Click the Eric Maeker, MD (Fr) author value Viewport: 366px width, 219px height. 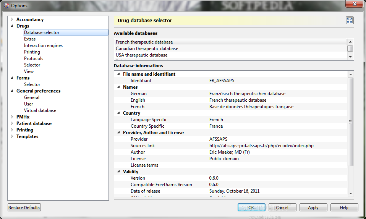click(230, 152)
